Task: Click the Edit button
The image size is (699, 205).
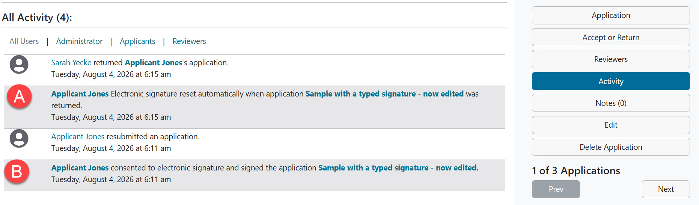Action: [x=611, y=125]
